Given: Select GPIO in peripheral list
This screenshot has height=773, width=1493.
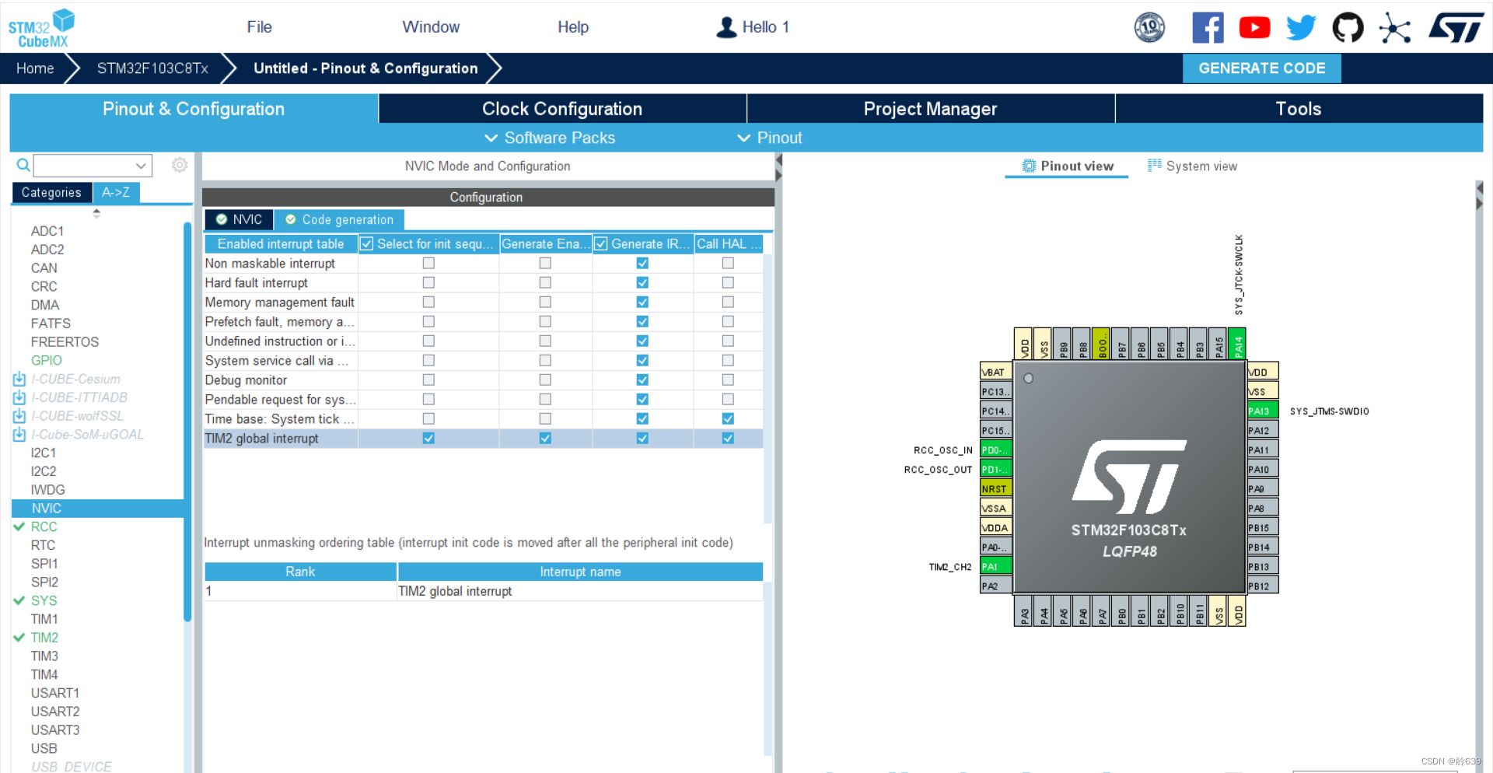Looking at the screenshot, I should pyautogui.click(x=46, y=361).
